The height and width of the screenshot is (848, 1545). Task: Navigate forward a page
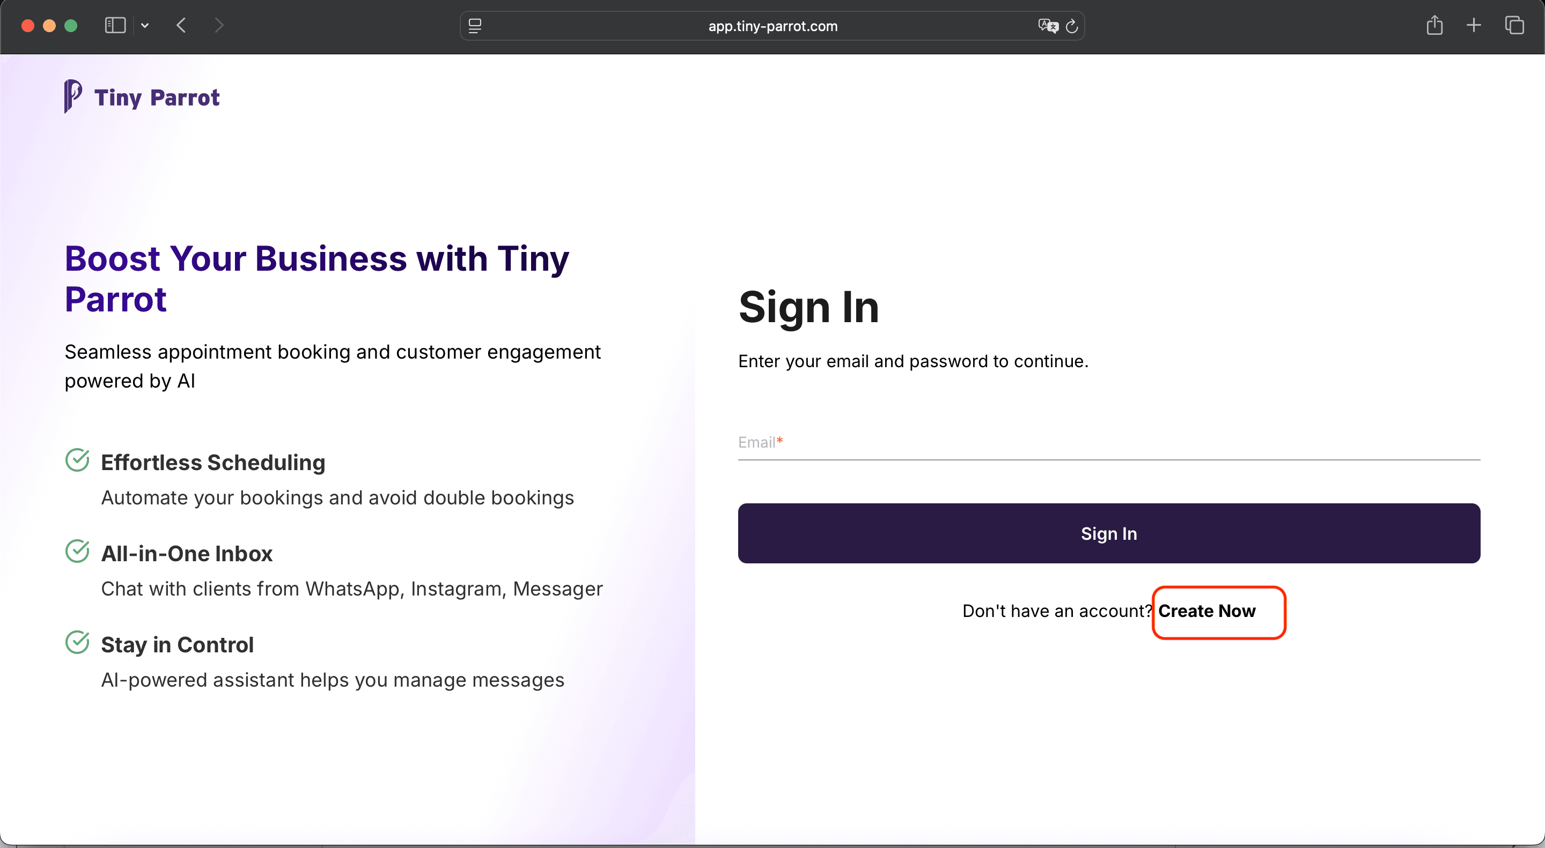click(x=219, y=25)
